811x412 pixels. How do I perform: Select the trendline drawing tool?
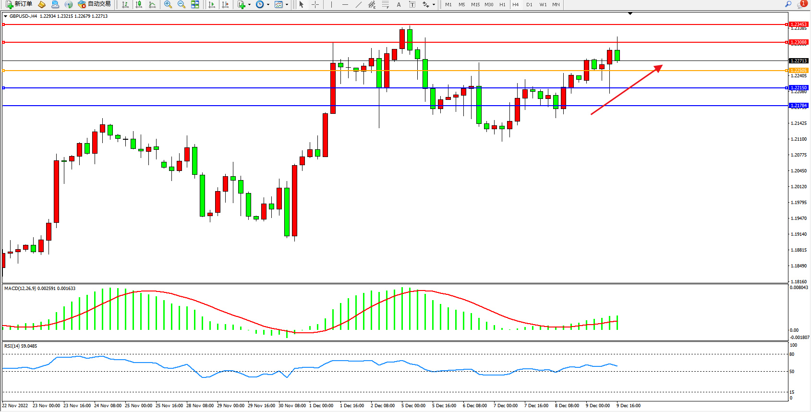click(x=359, y=4)
